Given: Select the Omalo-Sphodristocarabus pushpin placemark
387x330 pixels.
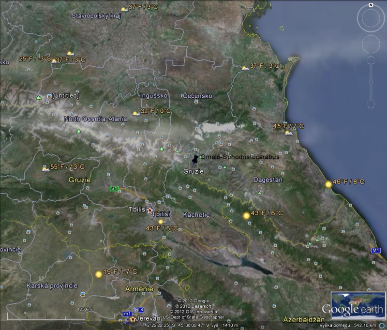Looking at the screenshot, I should point(194,159).
